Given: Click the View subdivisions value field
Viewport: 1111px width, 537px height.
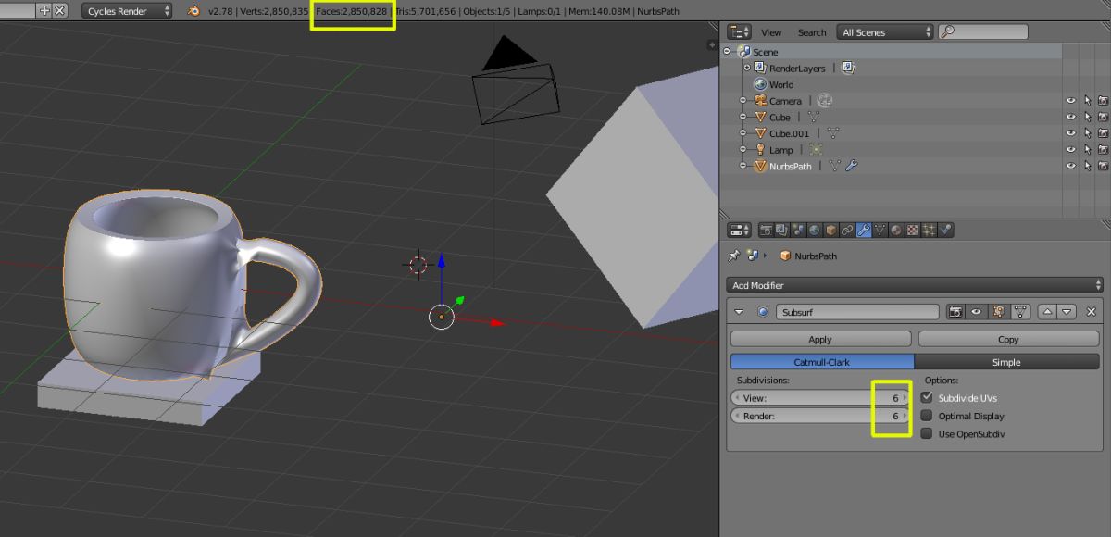Looking at the screenshot, I should coord(821,397).
